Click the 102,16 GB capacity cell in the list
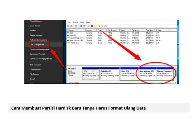 [x=136, y=40]
